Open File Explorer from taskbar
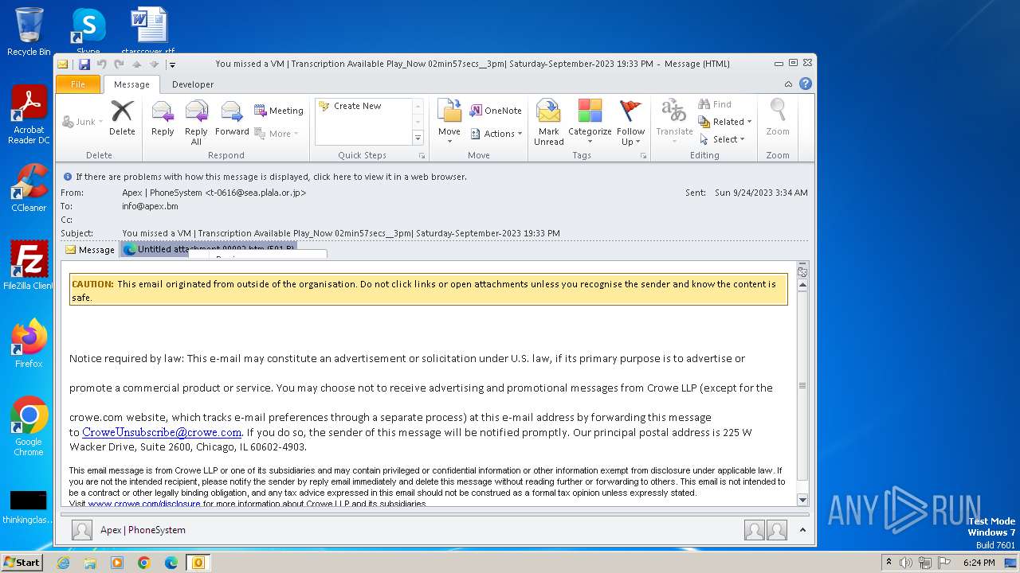The height and width of the screenshot is (573, 1020). (90, 563)
